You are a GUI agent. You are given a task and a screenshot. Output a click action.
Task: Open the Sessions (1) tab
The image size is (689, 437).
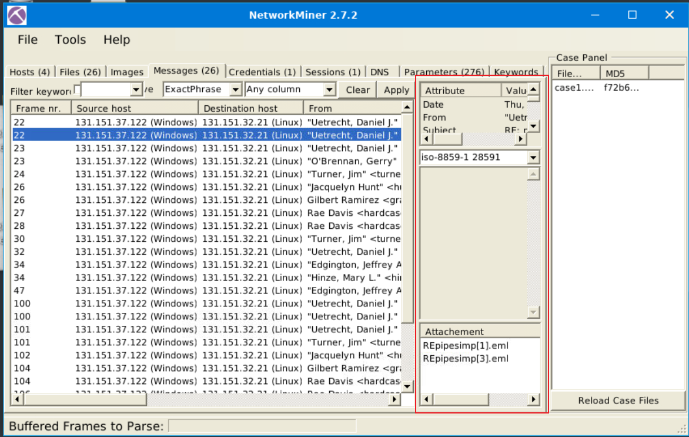pyautogui.click(x=333, y=72)
